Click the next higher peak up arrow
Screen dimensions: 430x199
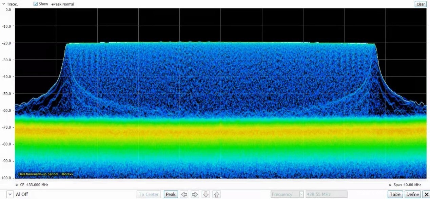pos(217,194)
